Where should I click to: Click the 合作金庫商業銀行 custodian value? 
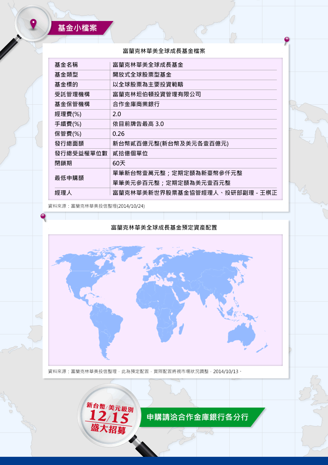[x=136, y=104]
